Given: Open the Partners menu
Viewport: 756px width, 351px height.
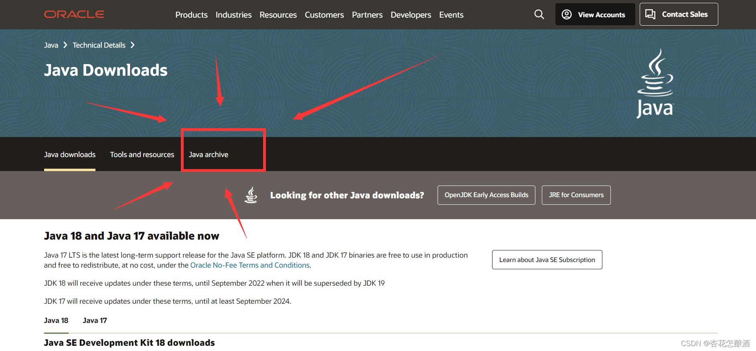Looking at the screenshot, I should click(x=367, y=15).
